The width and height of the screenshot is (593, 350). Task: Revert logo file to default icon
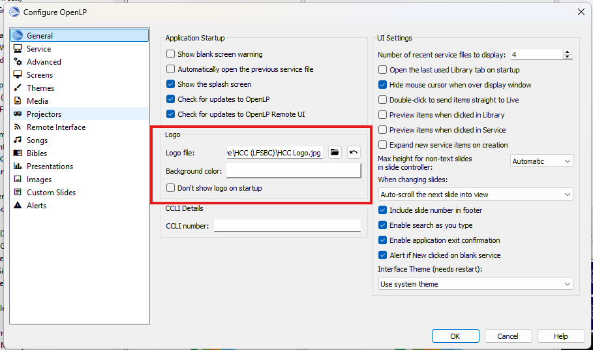354,152
